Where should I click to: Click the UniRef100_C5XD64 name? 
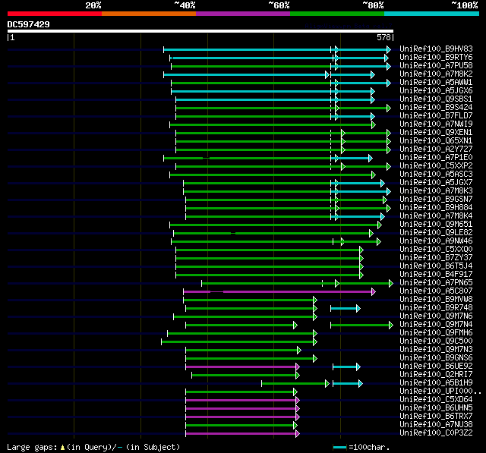436,400
